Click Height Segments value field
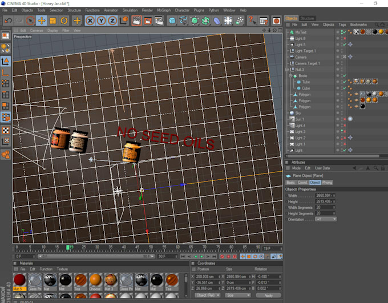 point(325,213)
